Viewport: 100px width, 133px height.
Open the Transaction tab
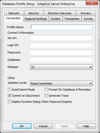pyautogui.click(x=72, y=19)
